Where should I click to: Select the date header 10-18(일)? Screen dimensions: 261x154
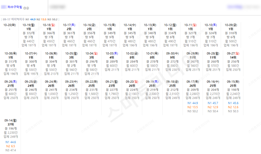[49, 25]
